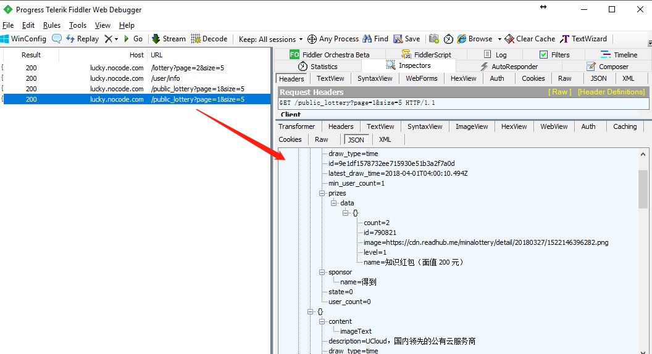652x354 pixels.
Task: Collapse the {} object node above content
Action: (x=310, y=311)
